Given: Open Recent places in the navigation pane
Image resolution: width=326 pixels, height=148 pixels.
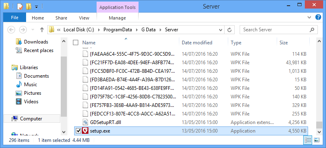Looking at the screenshot, I should point(38,50).
